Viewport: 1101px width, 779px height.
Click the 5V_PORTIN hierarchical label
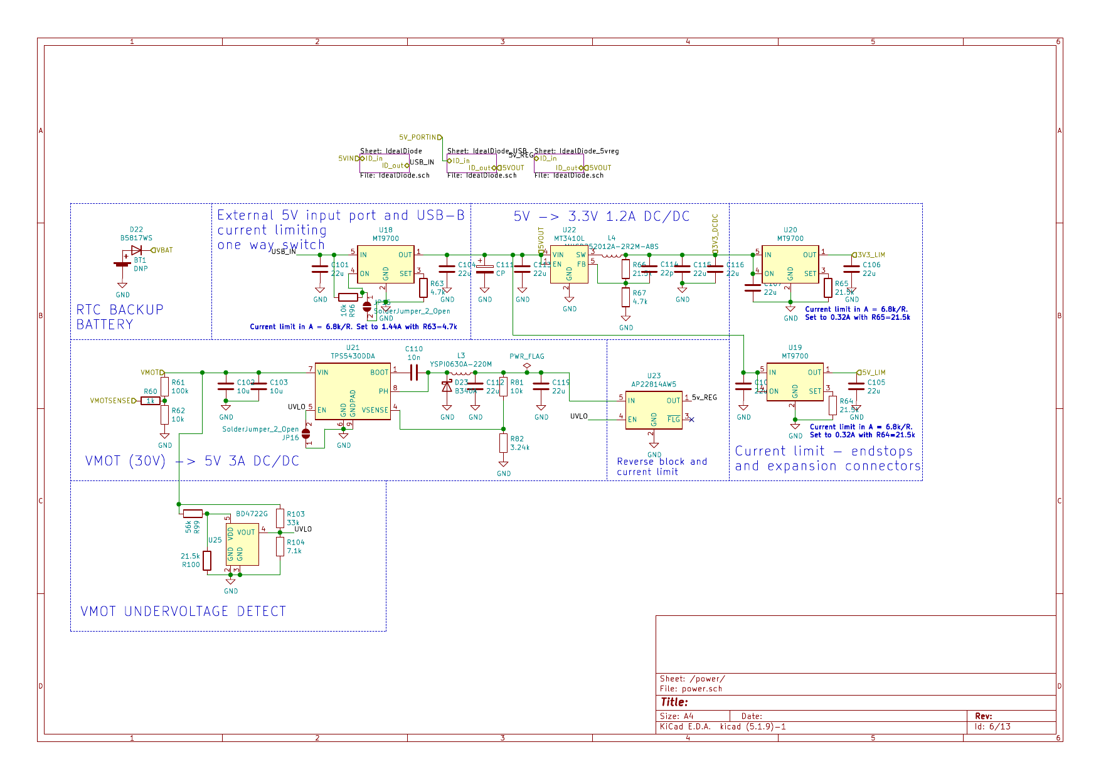[x=420, y=137]
